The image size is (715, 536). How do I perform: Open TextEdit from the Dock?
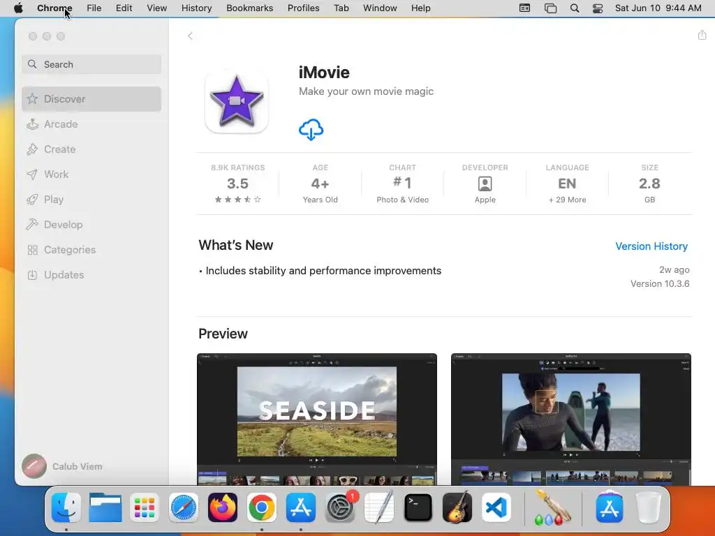[379, 507]
